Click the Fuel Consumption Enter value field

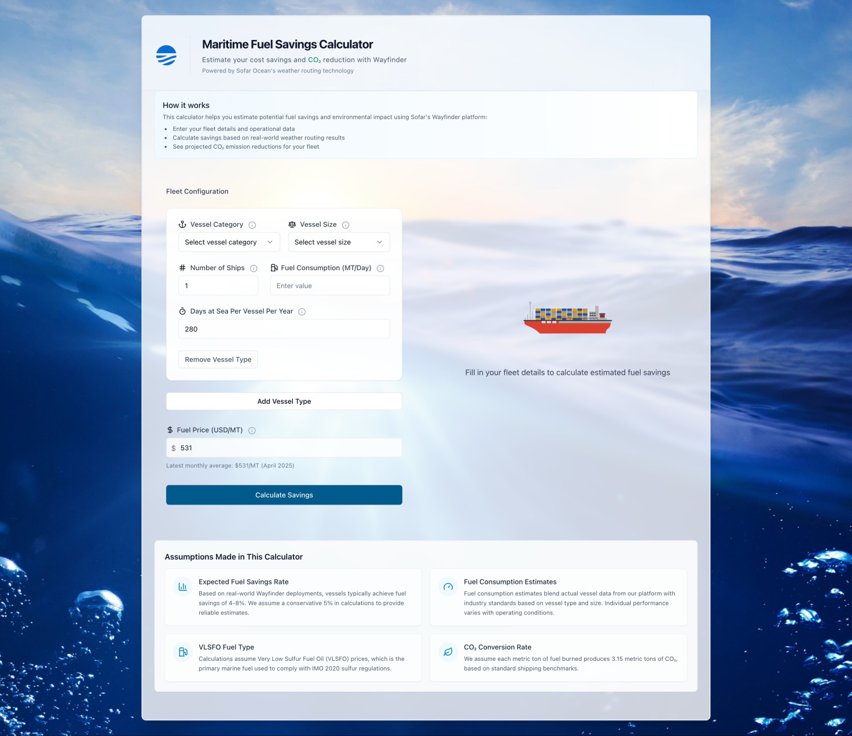click(330, 286)
